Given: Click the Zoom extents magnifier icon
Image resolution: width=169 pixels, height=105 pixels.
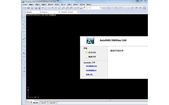Looking at the screenshot, I should tap(71, 8).
